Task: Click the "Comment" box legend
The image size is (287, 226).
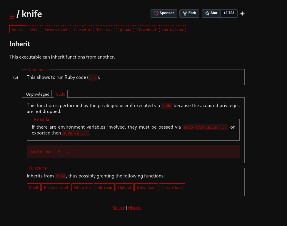Action: coord(38,69)
